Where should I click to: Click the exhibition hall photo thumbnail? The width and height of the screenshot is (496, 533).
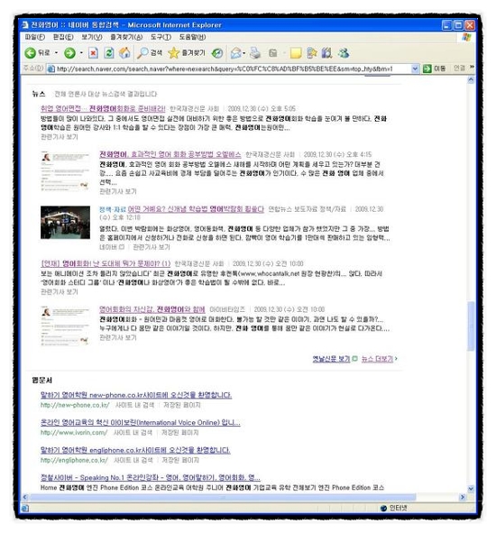(65, 223)
